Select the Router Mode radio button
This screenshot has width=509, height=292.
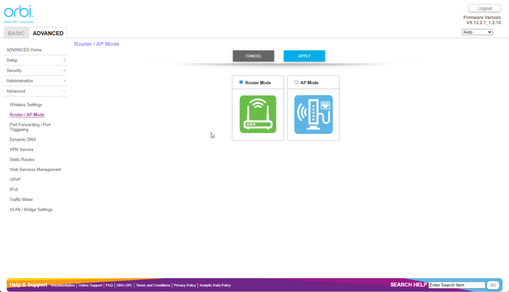[x=241, y=83]
